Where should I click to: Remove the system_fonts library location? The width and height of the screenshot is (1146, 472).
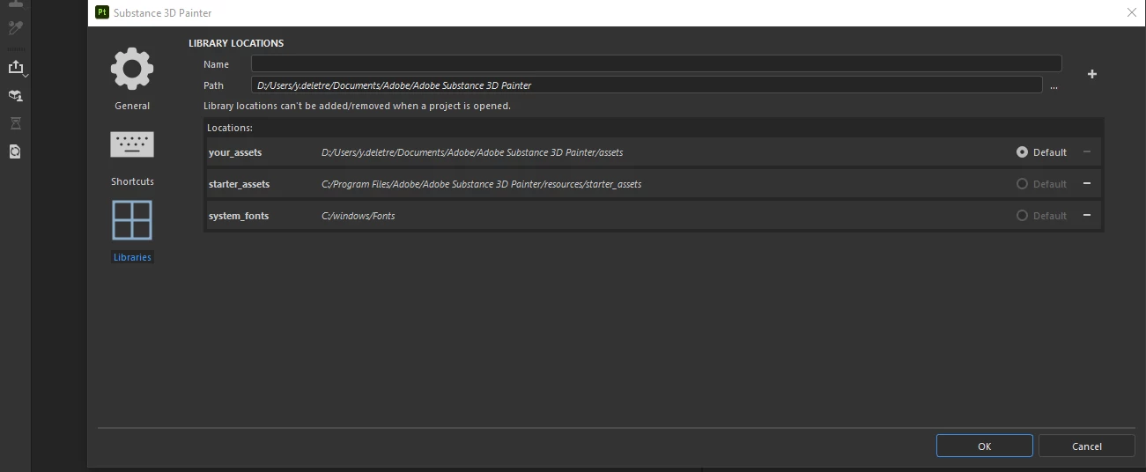(x=1087, y=215)
